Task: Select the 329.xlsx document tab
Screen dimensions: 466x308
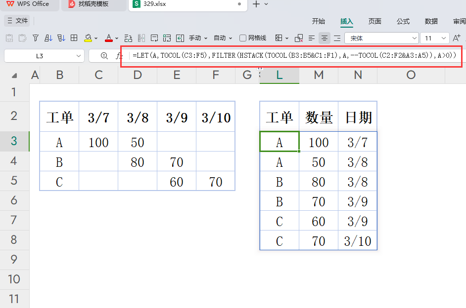Action: [188, 4]
